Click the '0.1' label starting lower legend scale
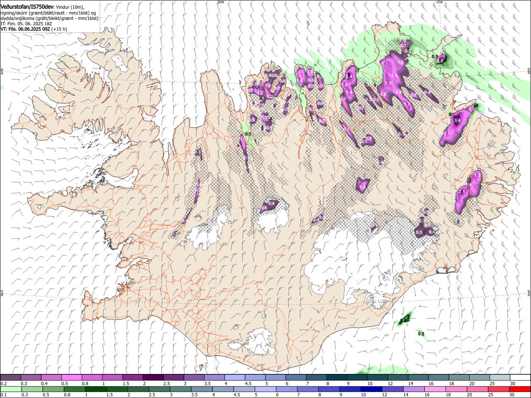The image size is (531, 398). (3, 395)
